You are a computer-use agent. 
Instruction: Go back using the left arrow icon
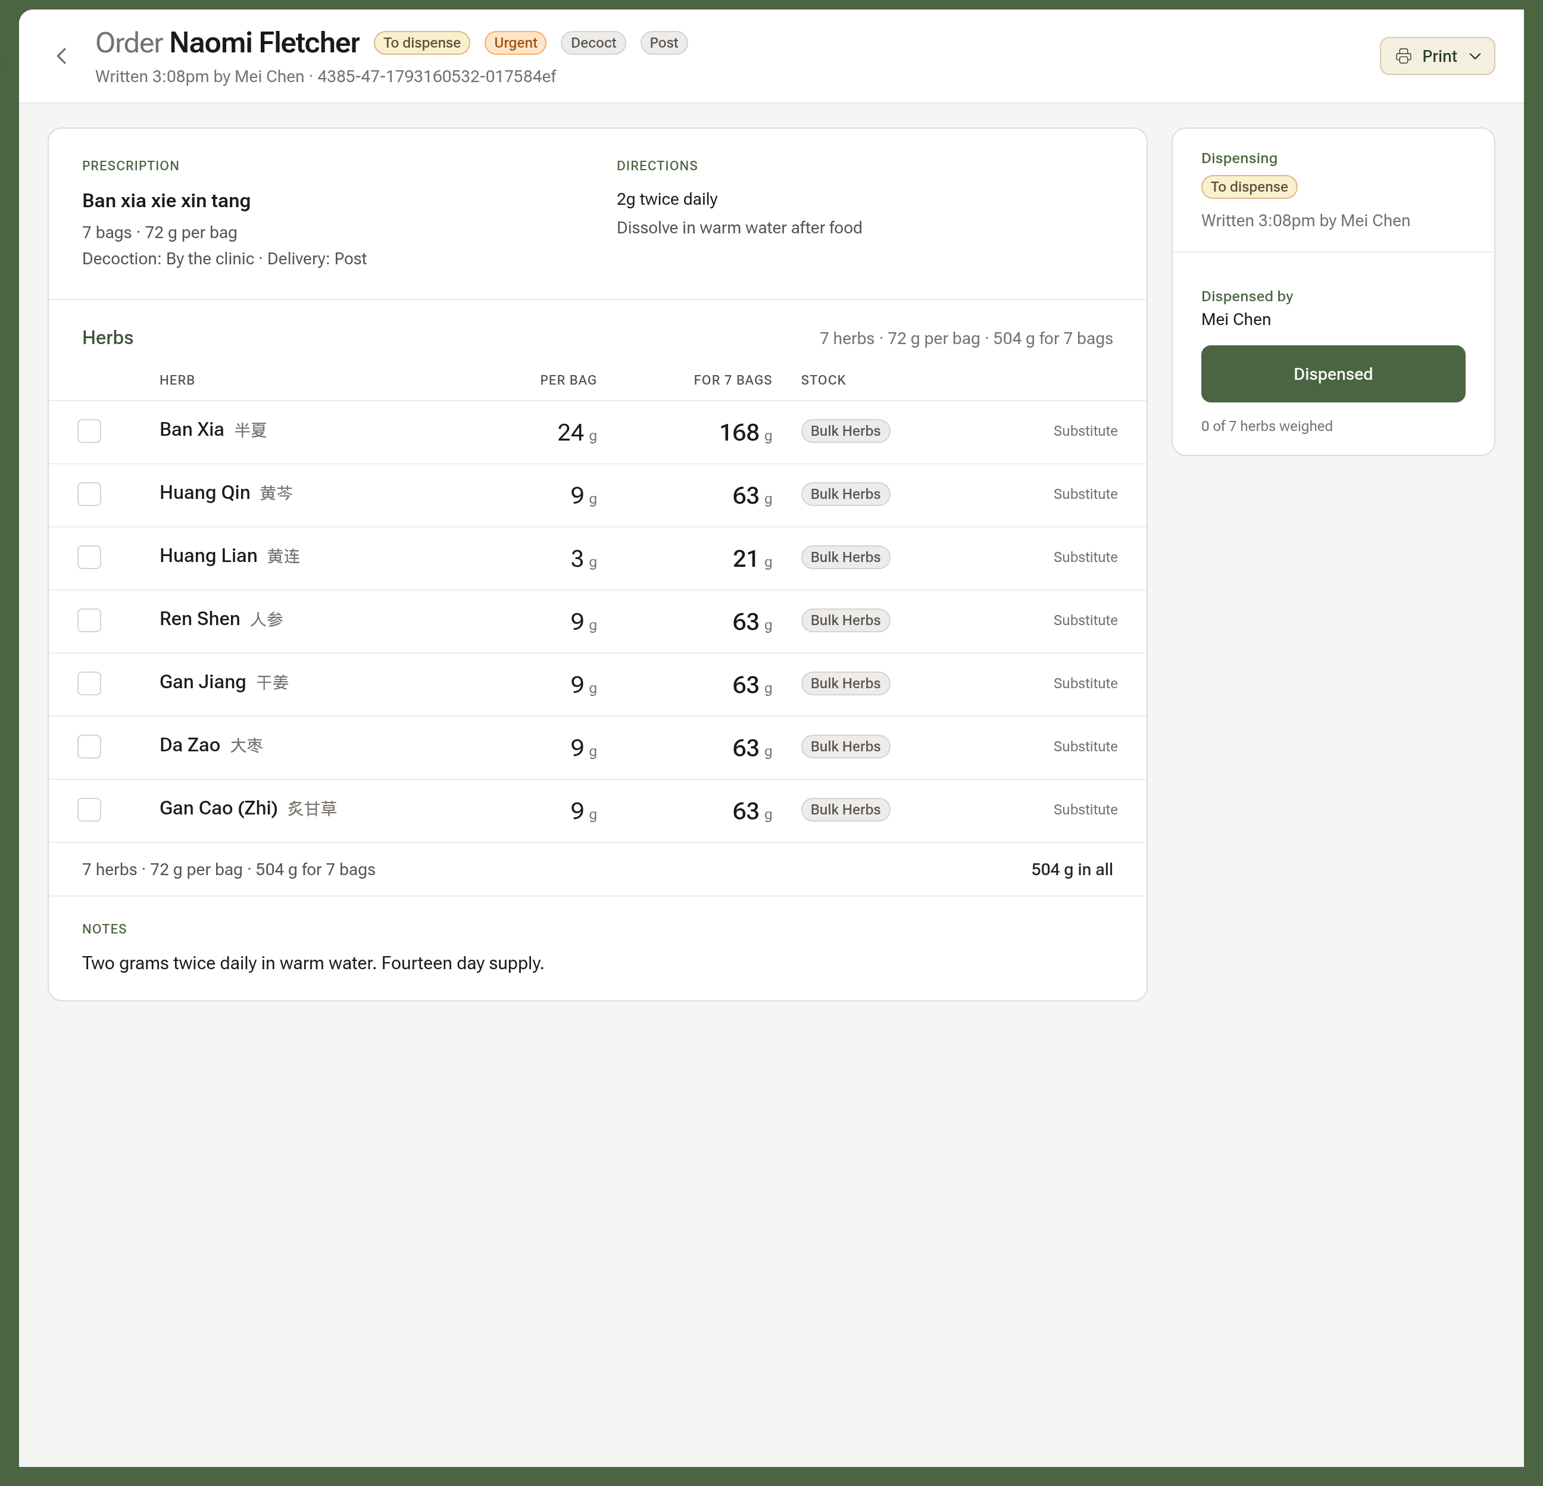click(x=61, y=56)
